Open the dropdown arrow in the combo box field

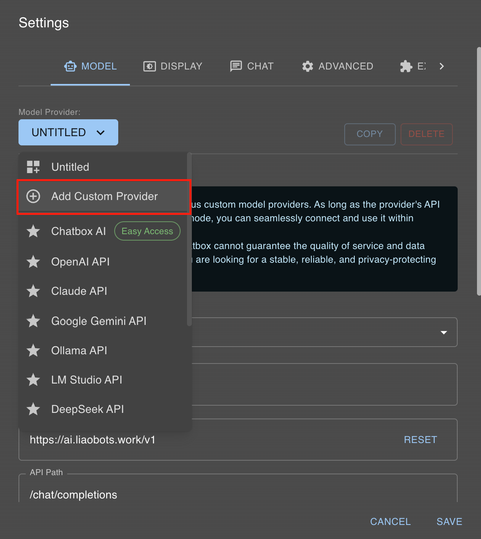tap(444, 333)
